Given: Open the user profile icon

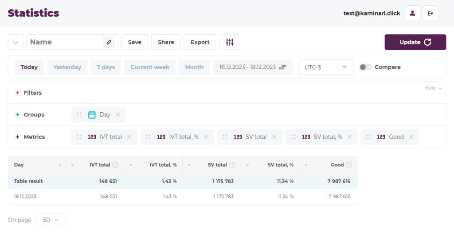Looking at the screenshot, I should pyautogui.click(x=412, y=13).
